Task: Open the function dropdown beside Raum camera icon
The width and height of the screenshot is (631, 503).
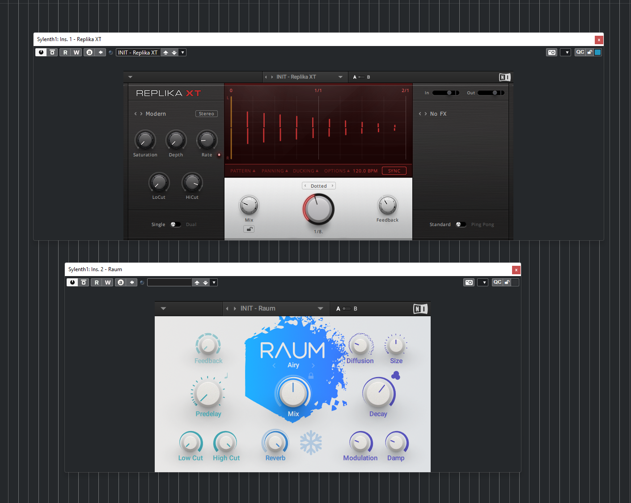Action: click(x=483, y=282)
